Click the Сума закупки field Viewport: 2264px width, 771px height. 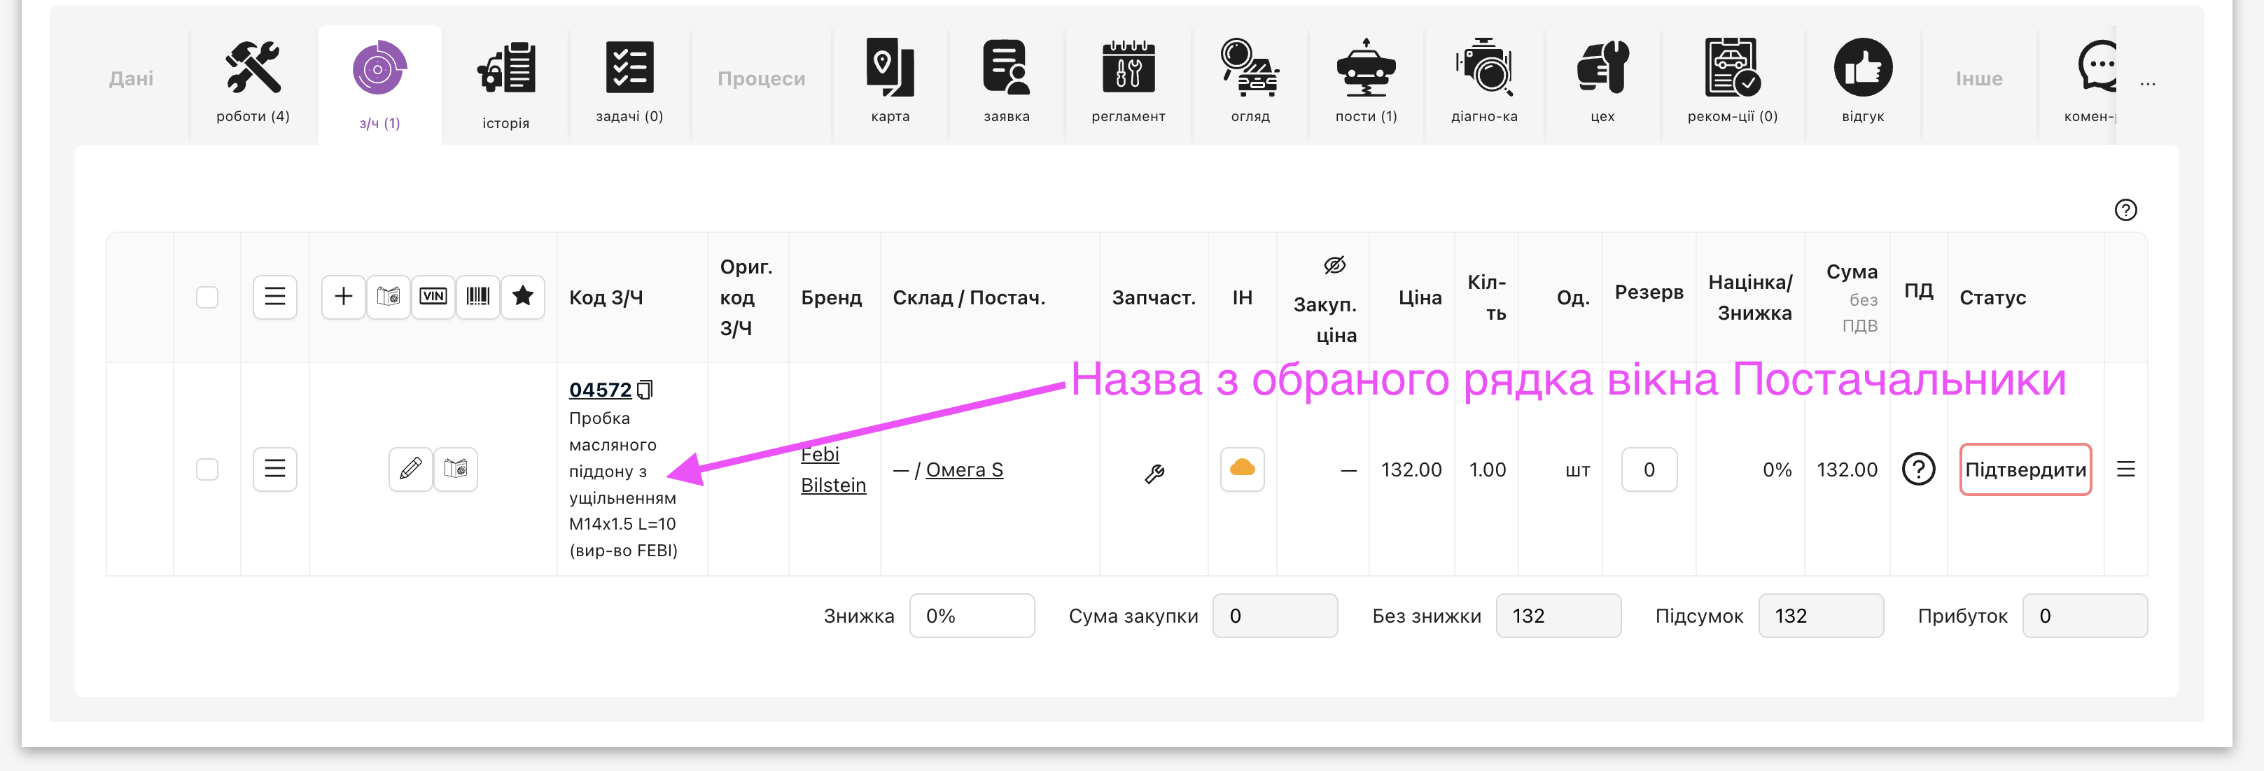pyautogui.click(x=1274, y=616)
